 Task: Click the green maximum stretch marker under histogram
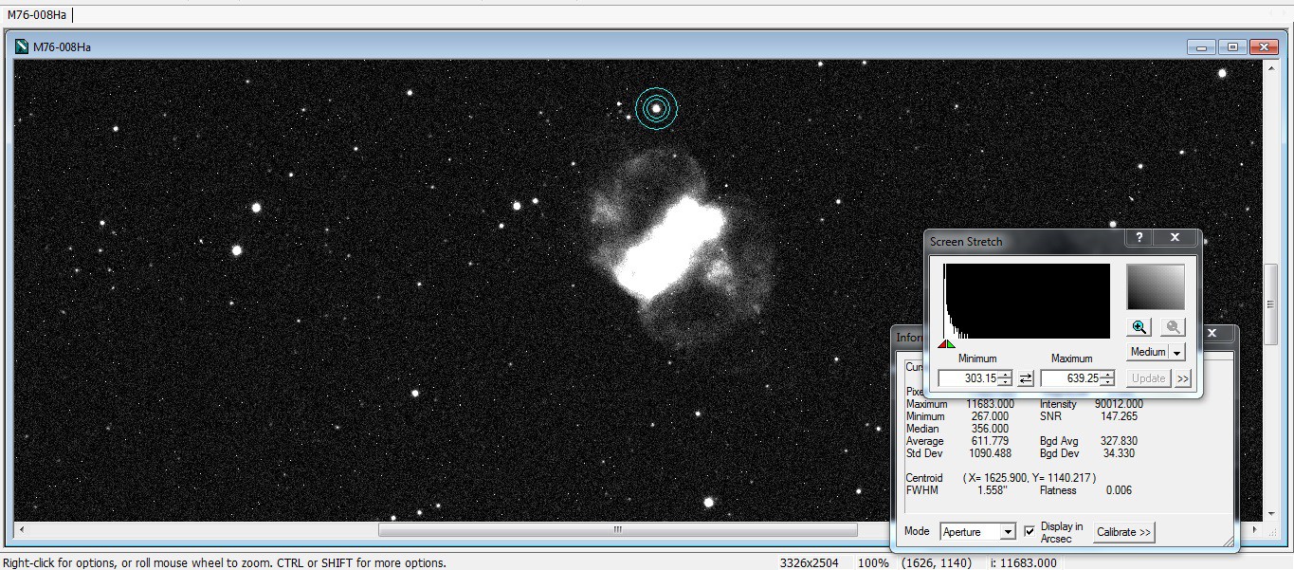951,343
